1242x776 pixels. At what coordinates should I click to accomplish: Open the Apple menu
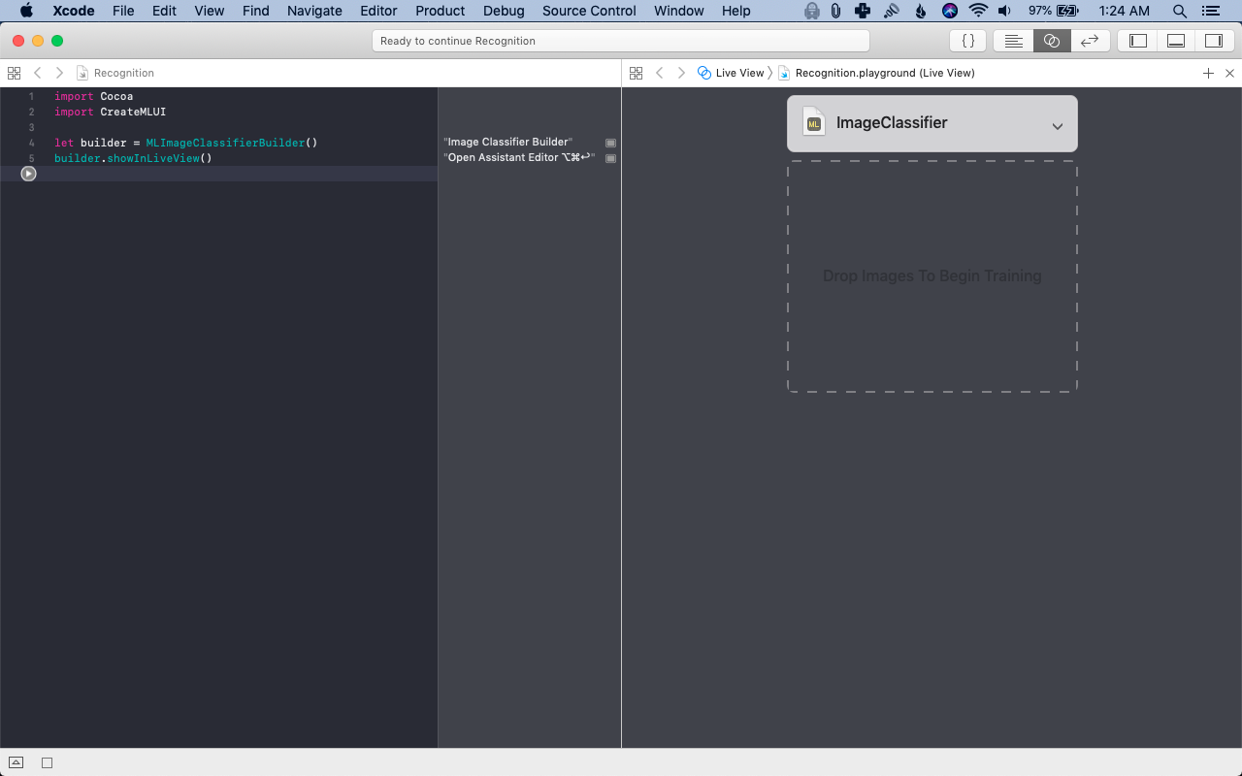[x=26, y=11]
